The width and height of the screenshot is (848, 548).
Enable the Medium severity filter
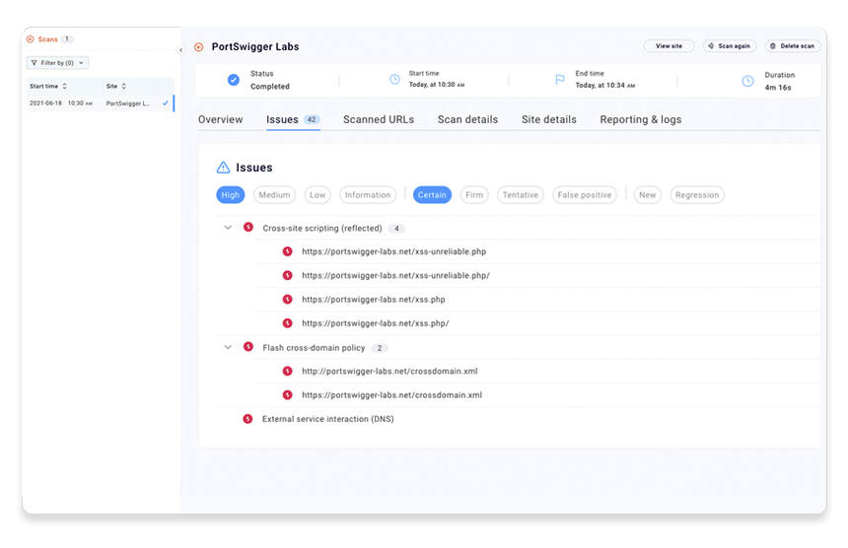coord(274,195)
